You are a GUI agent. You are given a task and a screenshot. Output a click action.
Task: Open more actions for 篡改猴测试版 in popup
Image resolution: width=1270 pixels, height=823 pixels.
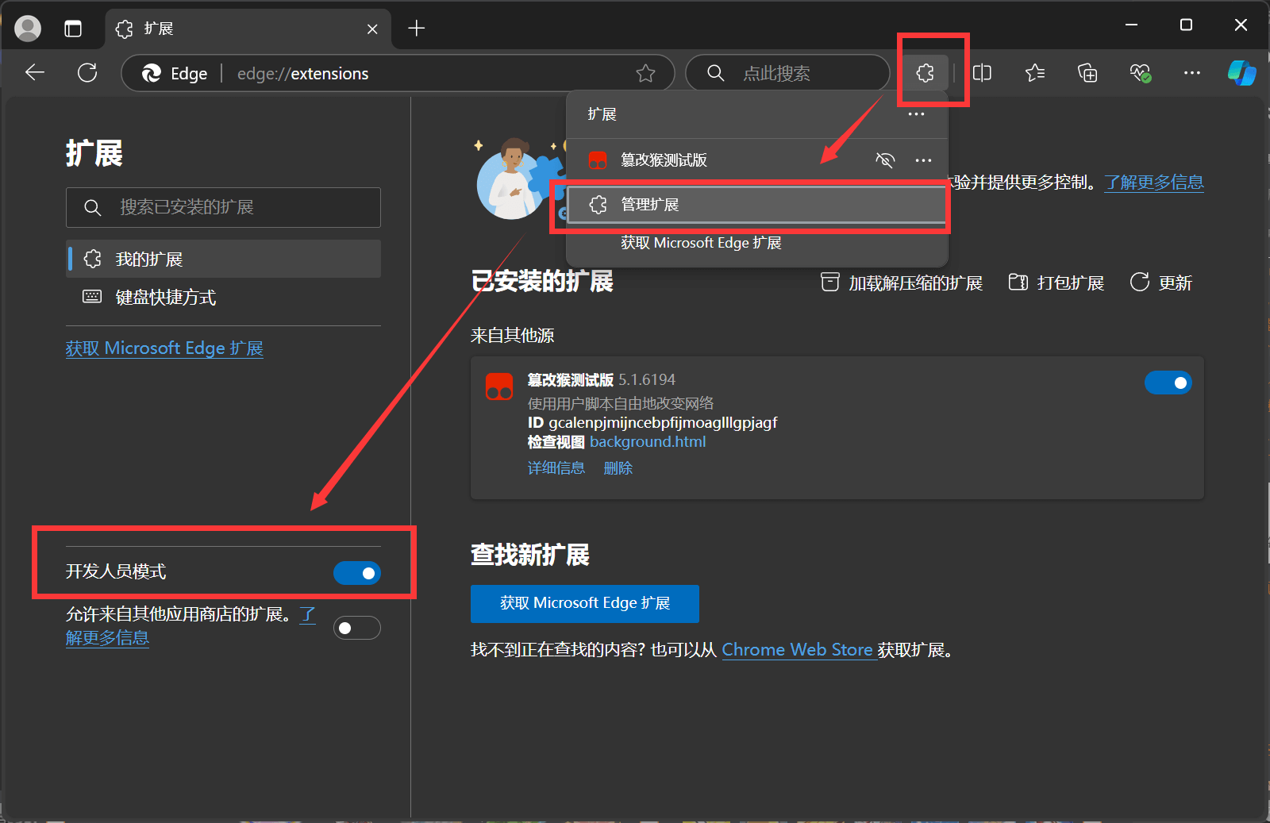click(x=923, y=160)
